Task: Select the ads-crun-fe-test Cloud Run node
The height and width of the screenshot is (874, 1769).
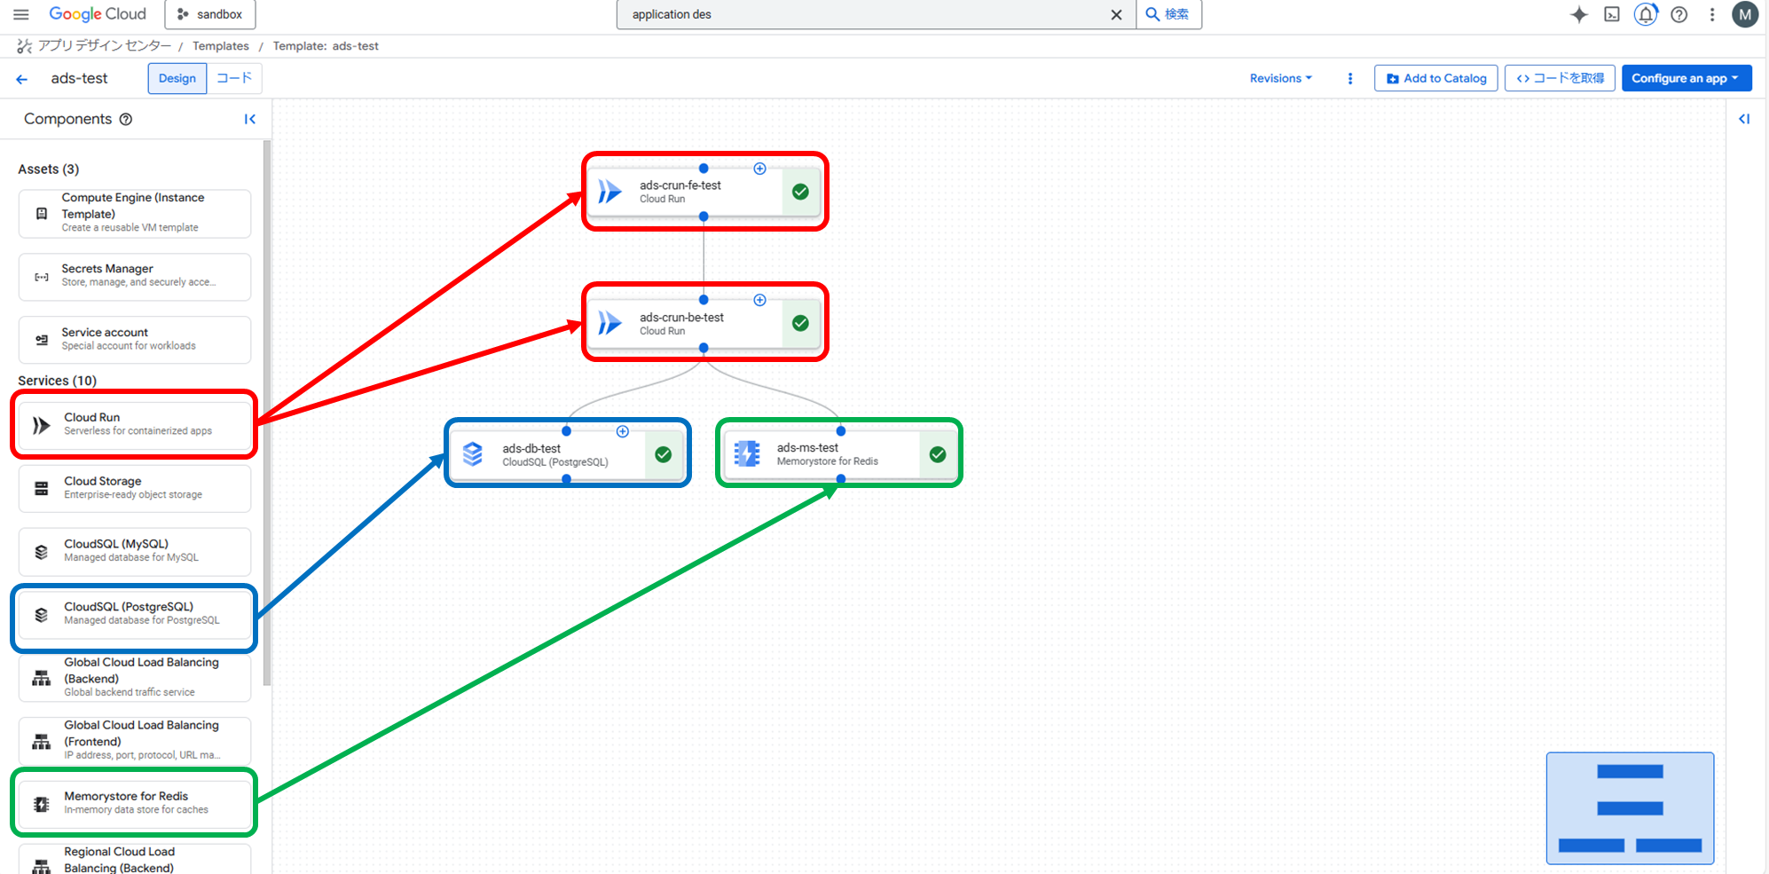Action: 704,192
